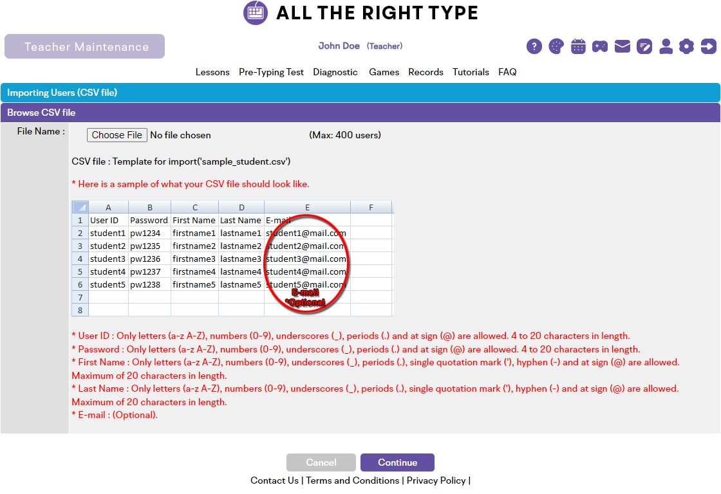Click the John Doe user name

click(339, 46)
